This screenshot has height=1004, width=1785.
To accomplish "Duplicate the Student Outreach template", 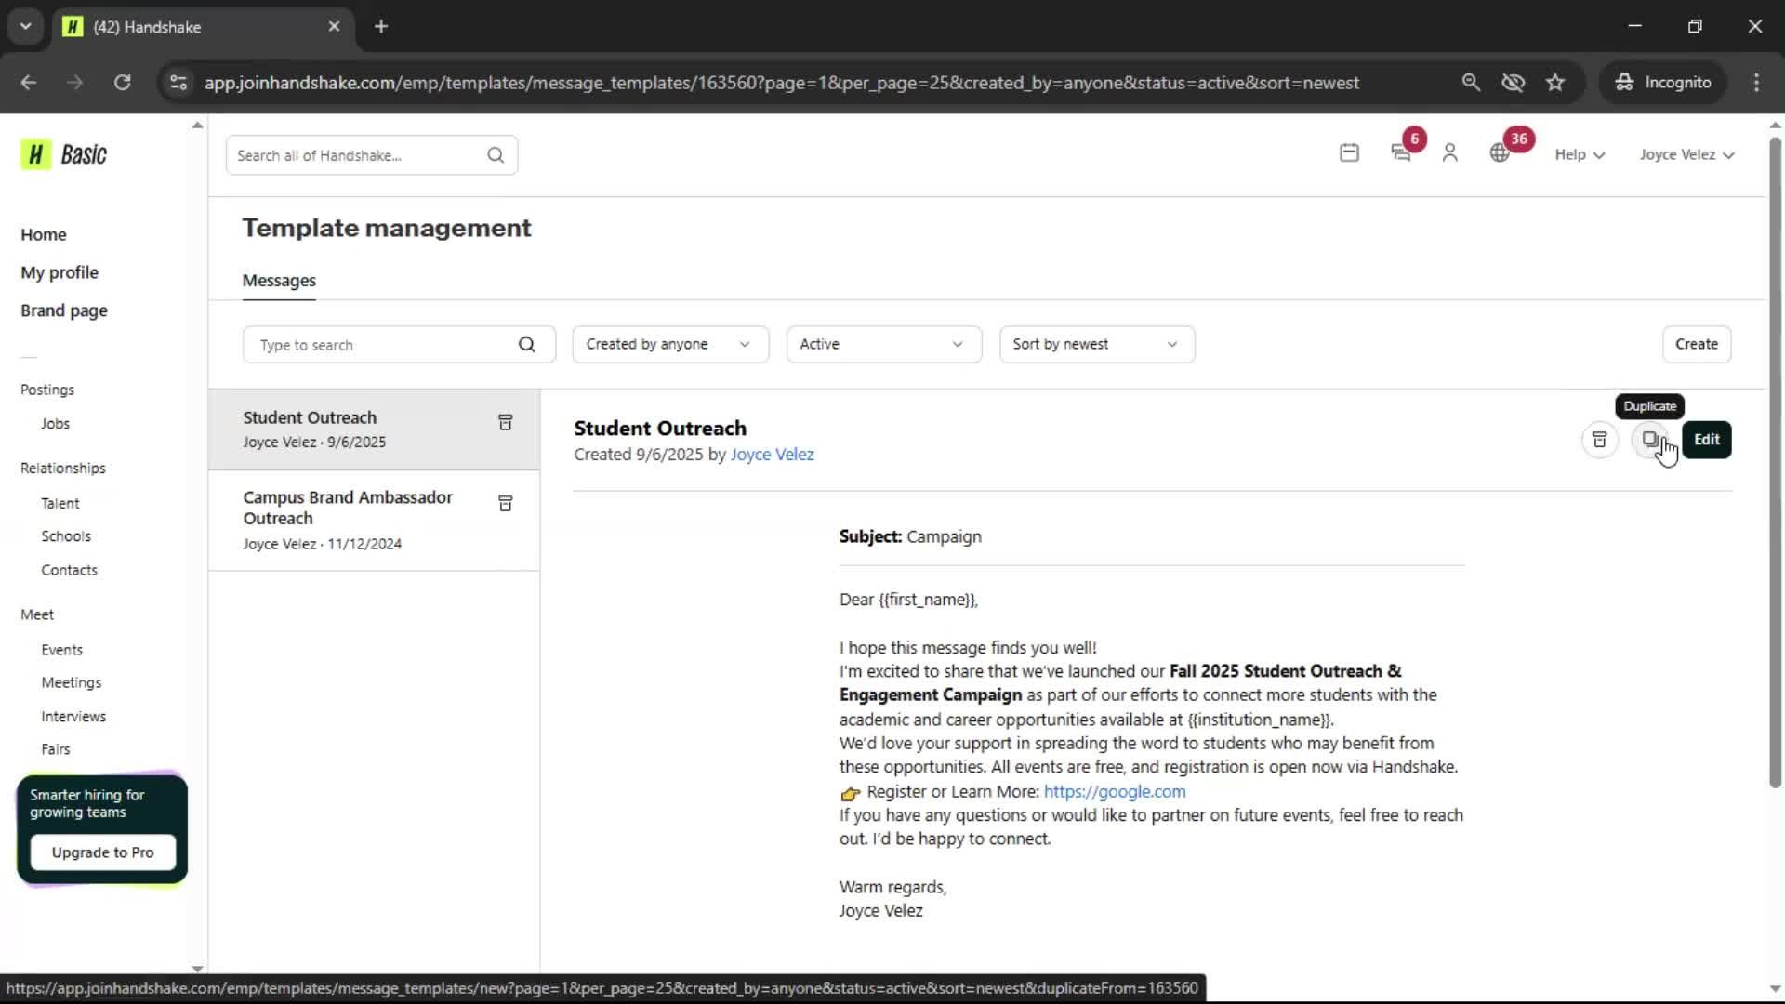I will point(1649,440).
